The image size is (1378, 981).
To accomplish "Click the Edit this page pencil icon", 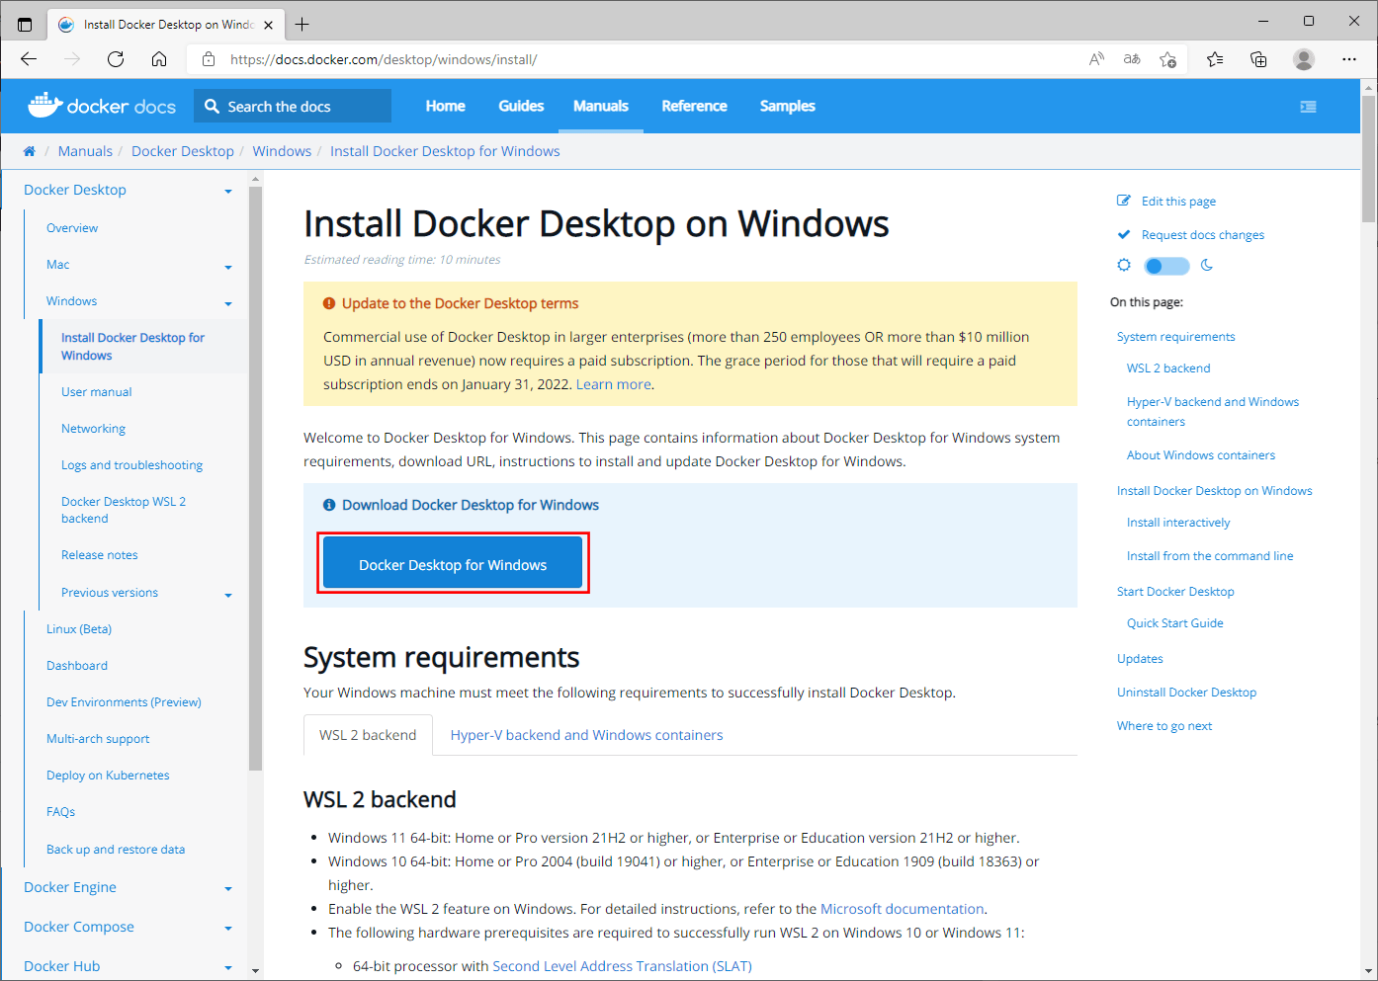I will [x=1124, y=201].
